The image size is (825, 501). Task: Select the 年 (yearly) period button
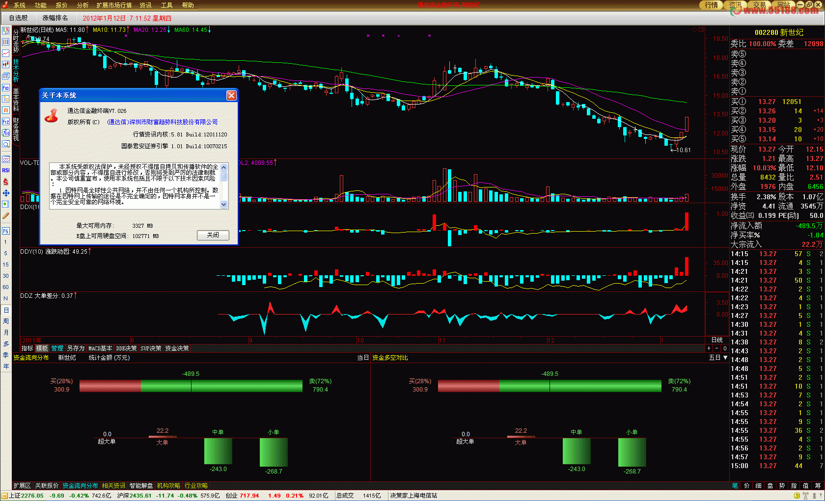click(x=6, y=367)
